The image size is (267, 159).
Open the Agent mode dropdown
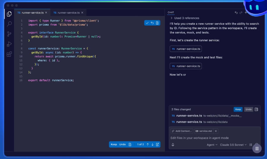(x=212, y=145)
